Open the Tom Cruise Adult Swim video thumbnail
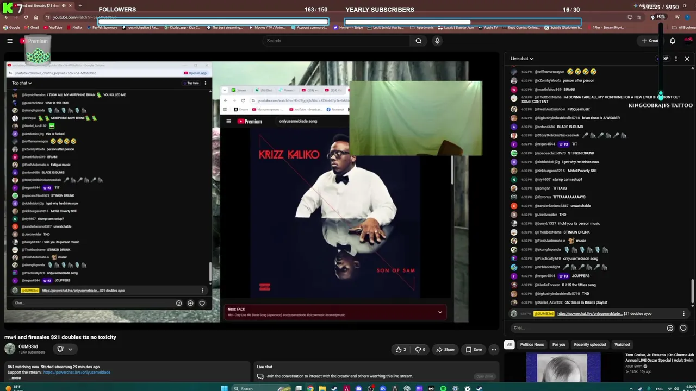The image size is (696, 391). pyautogui.click(x=563, y=368)
